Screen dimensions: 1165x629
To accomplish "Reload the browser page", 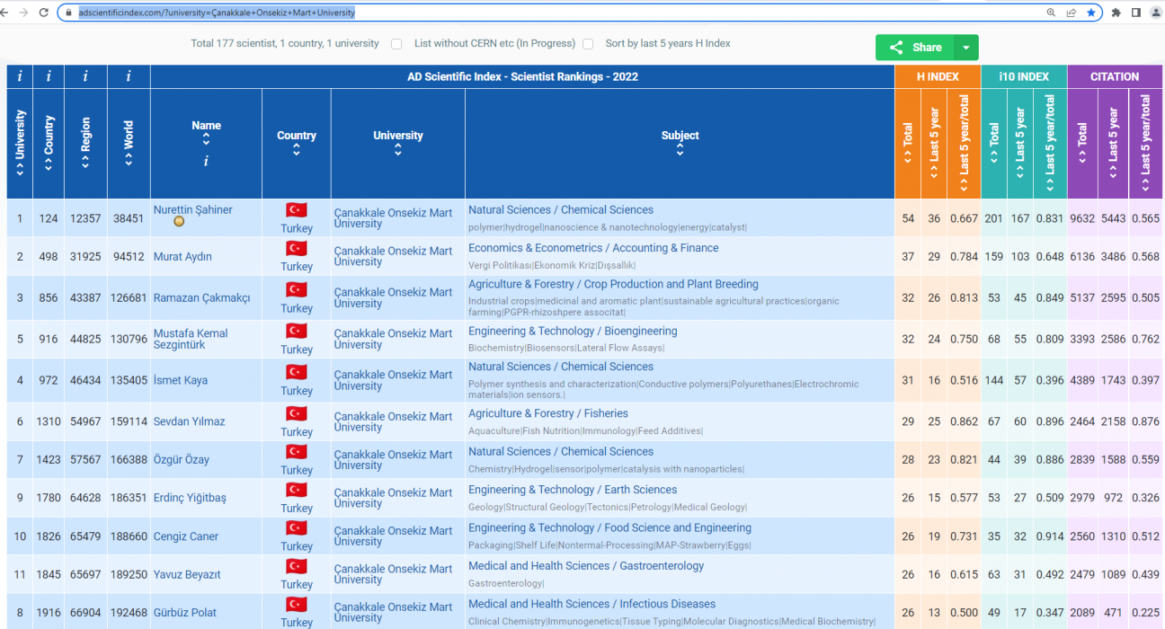I will pos(43,13).
